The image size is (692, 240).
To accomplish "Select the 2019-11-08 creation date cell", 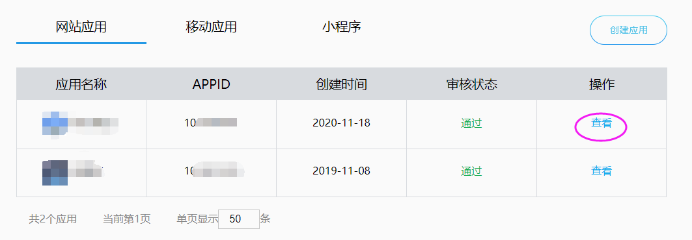I will [x=341, y=171].
